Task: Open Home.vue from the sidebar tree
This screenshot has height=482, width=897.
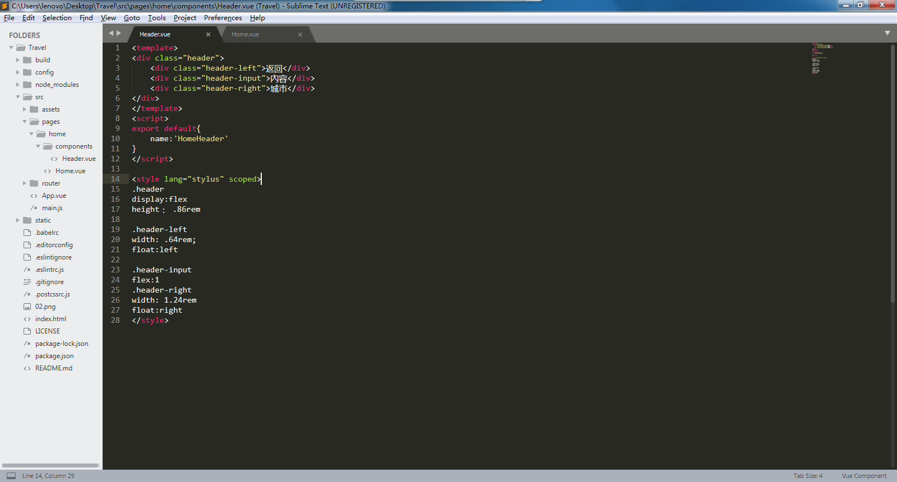Action: tap(71, 171)
